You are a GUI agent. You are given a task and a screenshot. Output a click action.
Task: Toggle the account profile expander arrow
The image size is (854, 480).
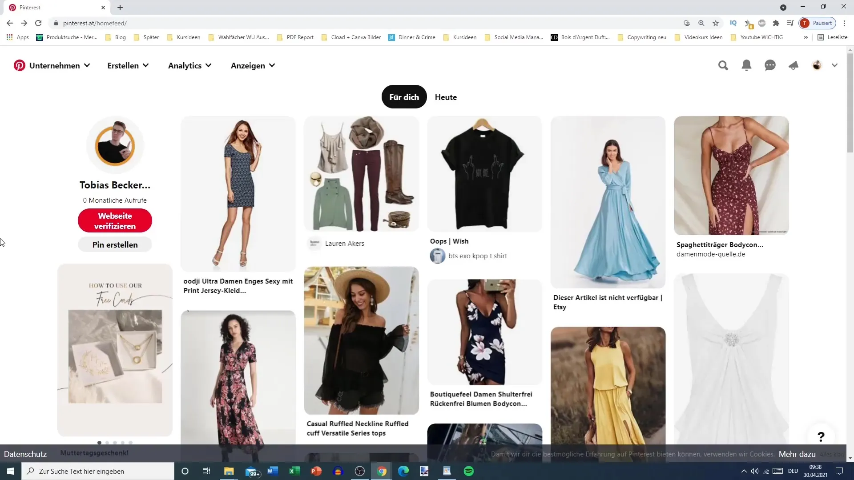coord(835,65)
